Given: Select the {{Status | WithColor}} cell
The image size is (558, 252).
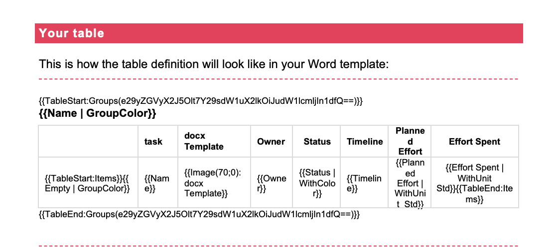Looking at the screenshot, I should point(317,183).
